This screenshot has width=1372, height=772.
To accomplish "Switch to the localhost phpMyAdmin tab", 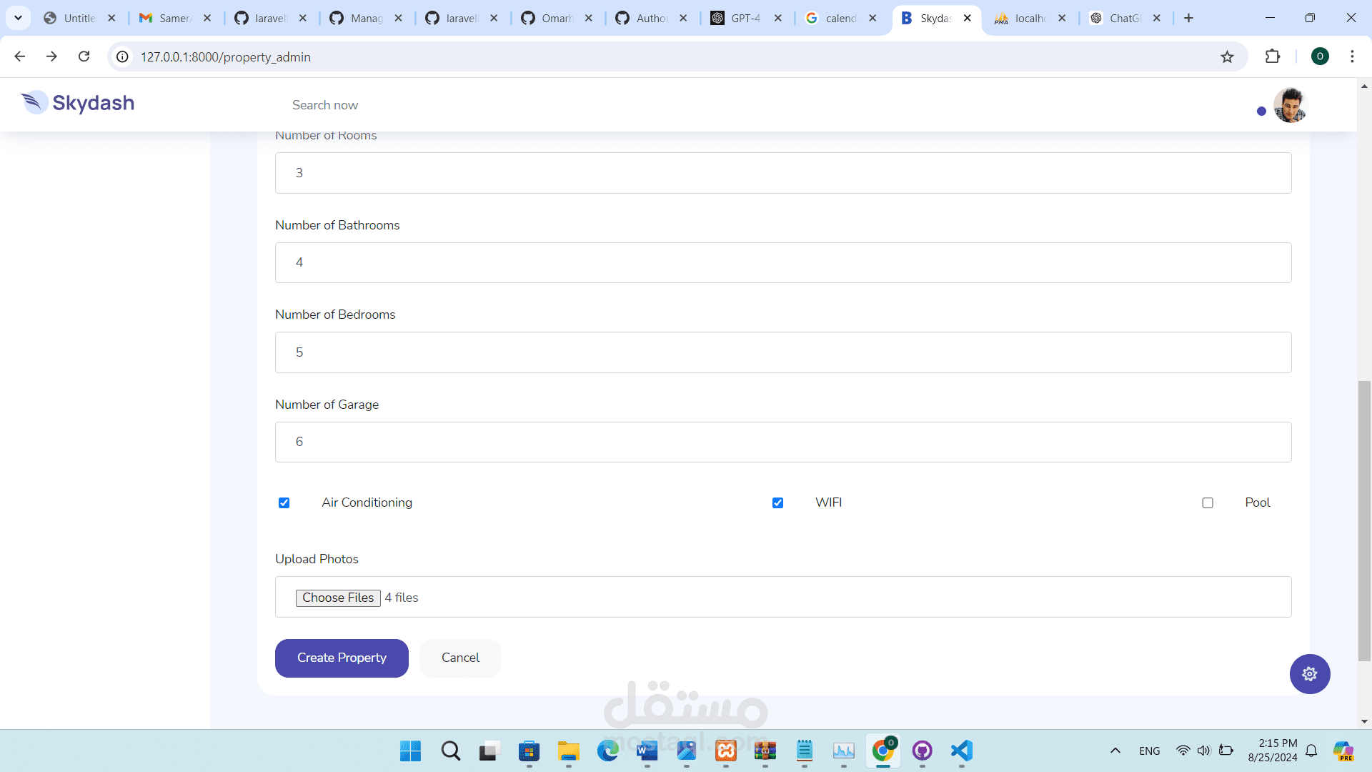I will click(x=1030, y=18).
